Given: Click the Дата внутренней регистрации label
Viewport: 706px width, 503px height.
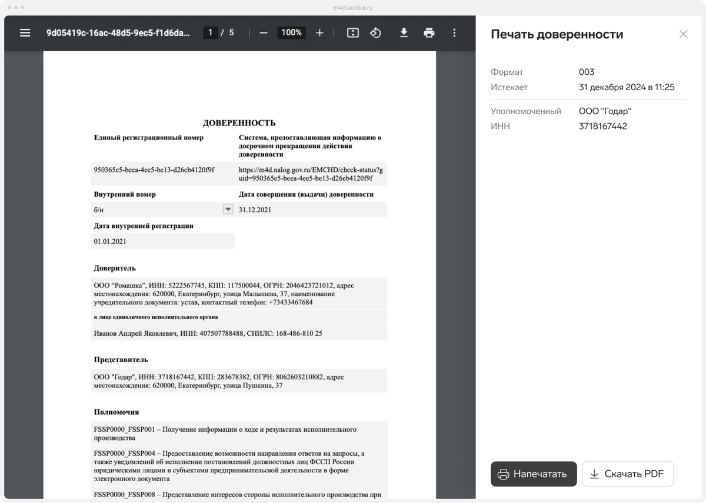Looking at the screenshot, I should (144, 226).
